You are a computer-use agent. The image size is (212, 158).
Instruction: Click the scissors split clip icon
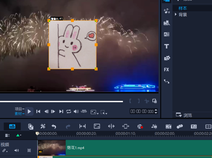(x=147, y=101)
